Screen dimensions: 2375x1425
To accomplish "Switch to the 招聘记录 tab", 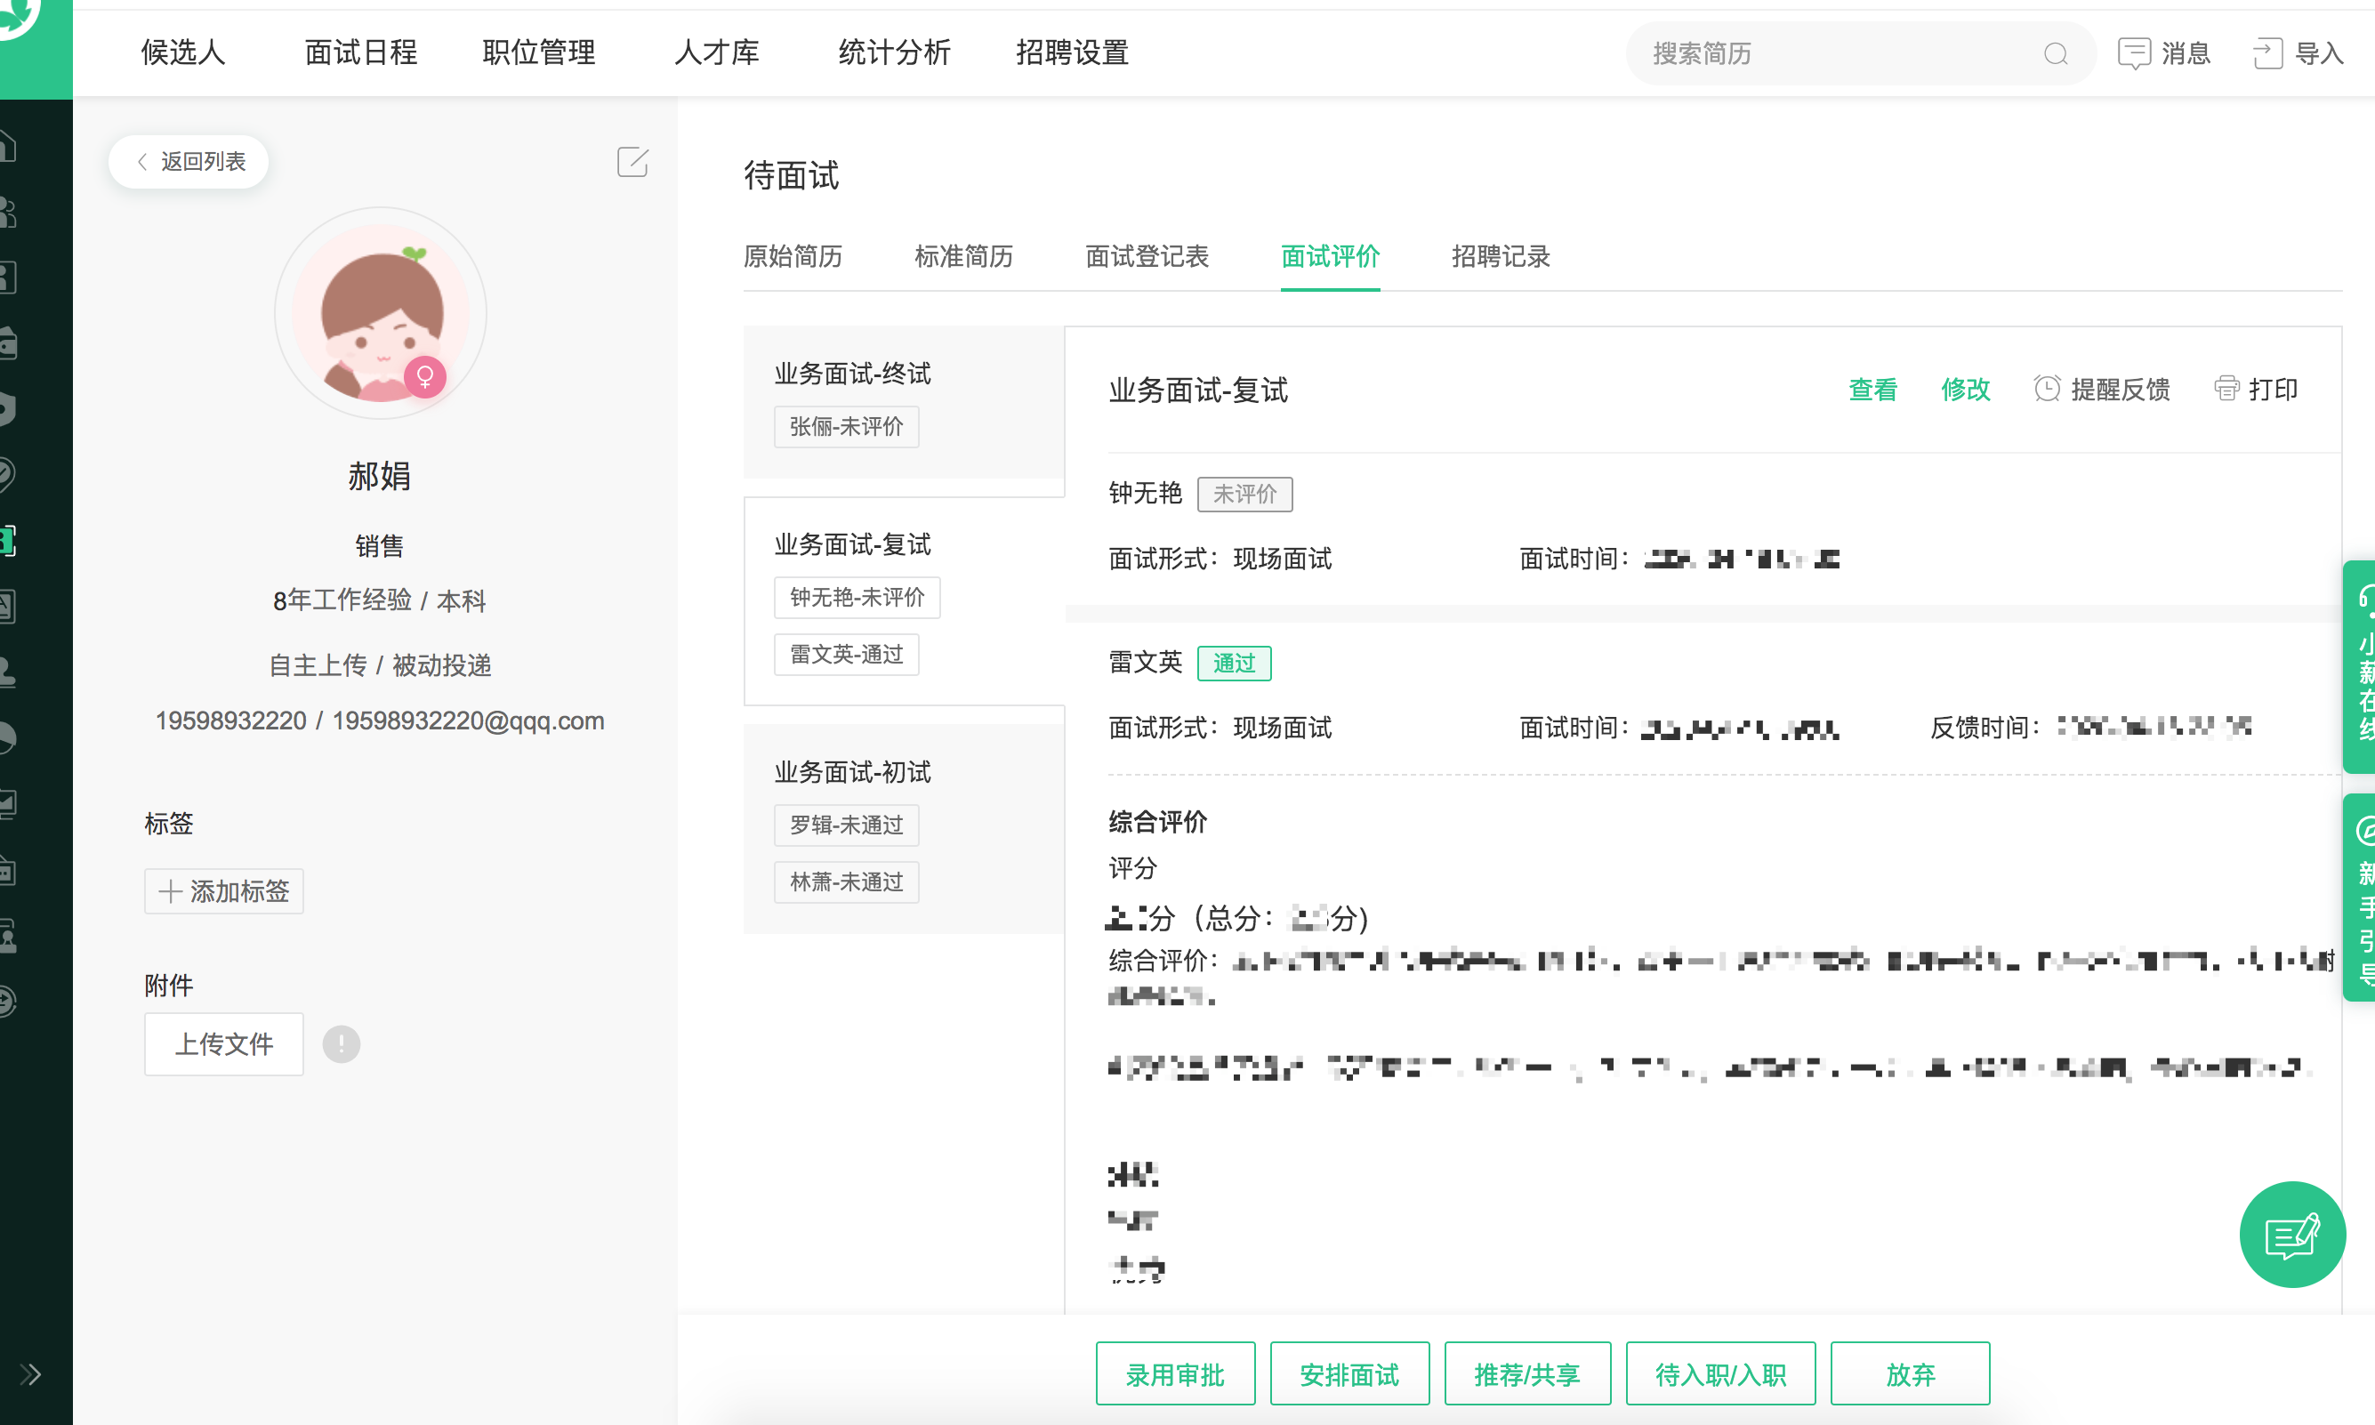I will (1501, 256).
